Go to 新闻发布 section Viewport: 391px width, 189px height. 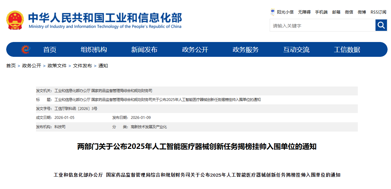tap(144, 50)
